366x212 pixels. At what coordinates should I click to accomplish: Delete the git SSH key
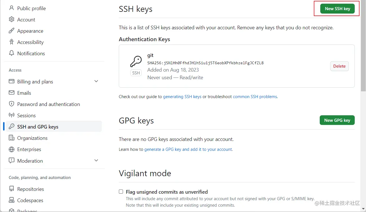coord(339,66)
